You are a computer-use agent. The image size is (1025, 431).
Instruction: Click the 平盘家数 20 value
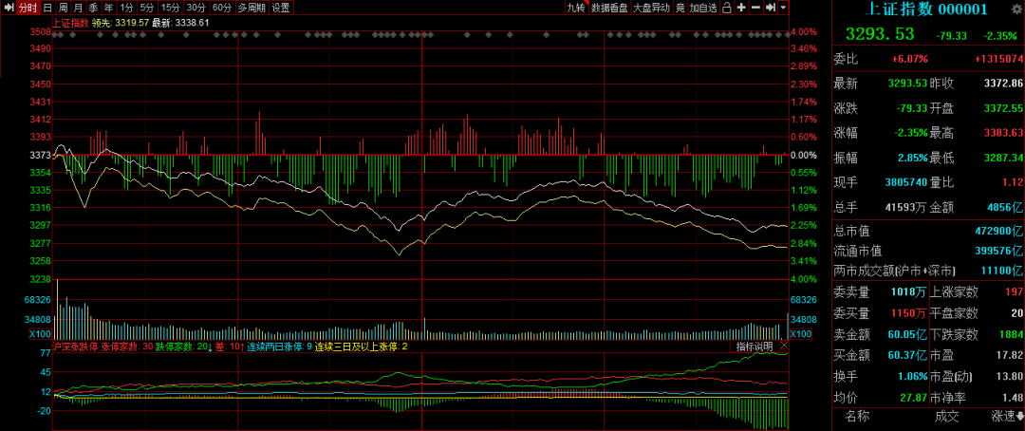1016,313
